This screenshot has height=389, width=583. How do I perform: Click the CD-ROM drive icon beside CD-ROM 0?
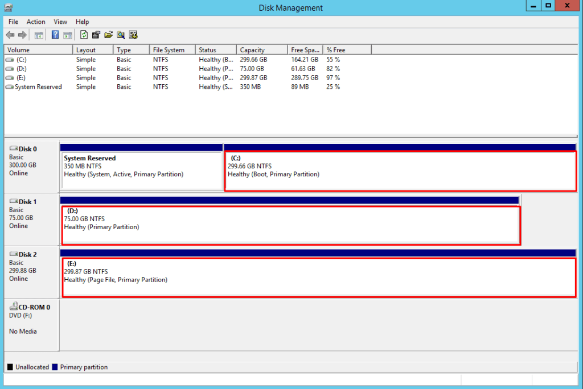click(x=14, y=307)
